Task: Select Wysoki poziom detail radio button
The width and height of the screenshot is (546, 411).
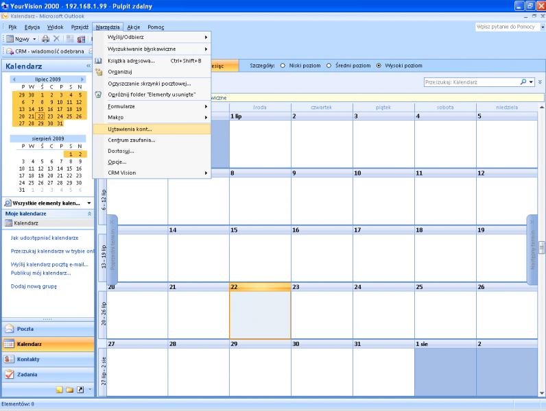Action: point(379,66)
